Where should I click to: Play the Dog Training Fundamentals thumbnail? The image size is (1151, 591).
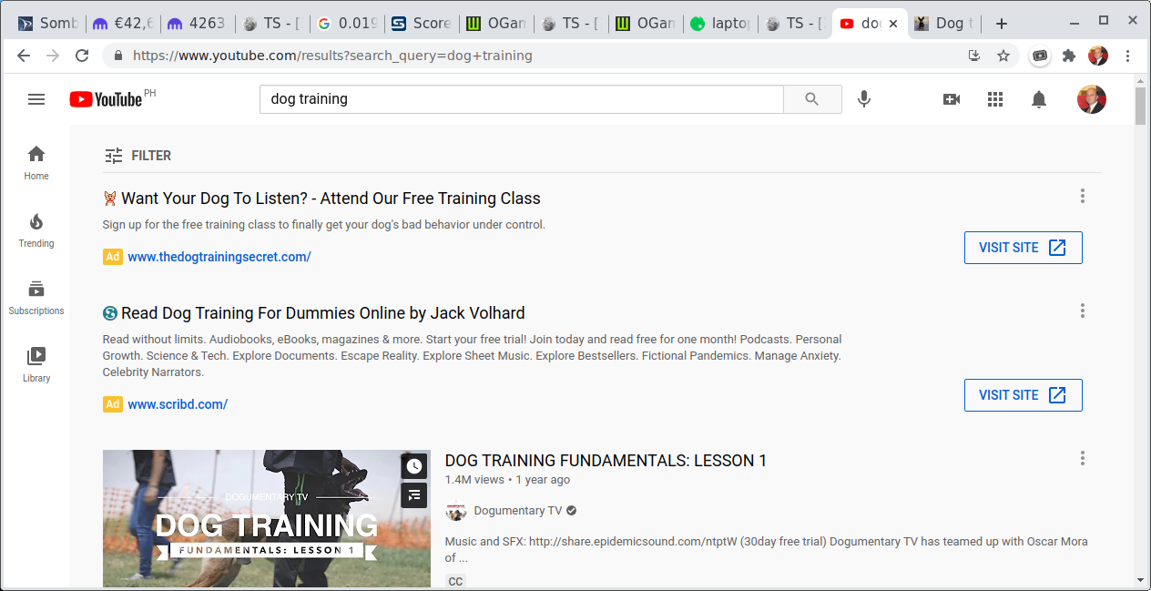tap(267, 518)
